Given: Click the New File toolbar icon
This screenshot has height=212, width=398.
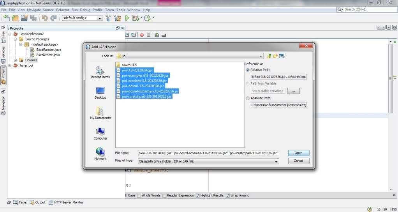Looking at the screenshot, I should point(7,18).
